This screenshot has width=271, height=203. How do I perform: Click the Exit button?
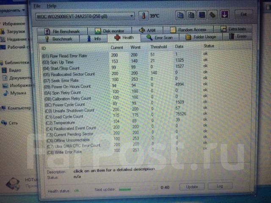244,14
